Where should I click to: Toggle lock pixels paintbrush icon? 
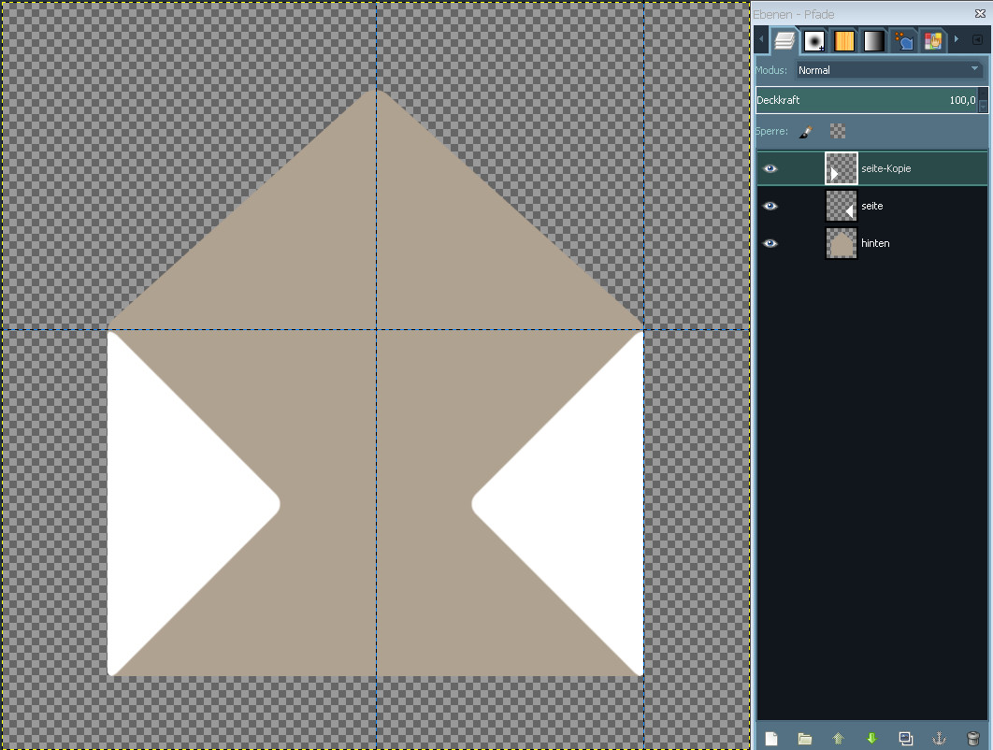tap(806, 132)
